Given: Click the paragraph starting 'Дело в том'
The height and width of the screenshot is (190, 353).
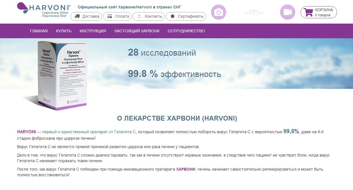Looking at the screenshot, I should point(173,158).
